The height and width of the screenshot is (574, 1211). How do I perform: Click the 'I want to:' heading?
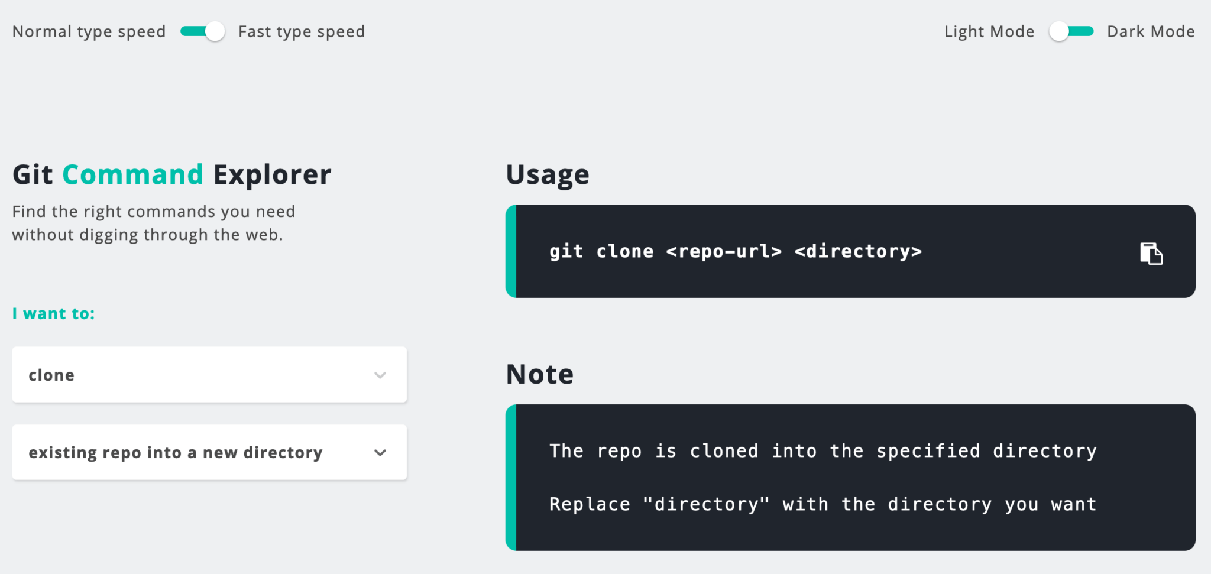(53, 313)
